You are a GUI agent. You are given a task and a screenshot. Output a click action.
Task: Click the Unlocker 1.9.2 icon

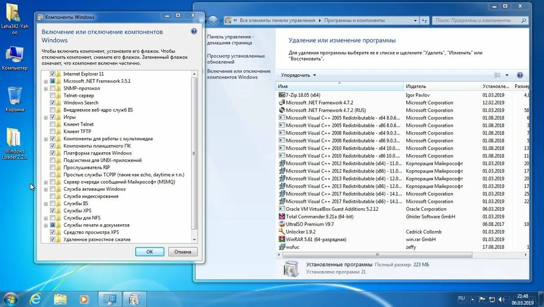282,232
